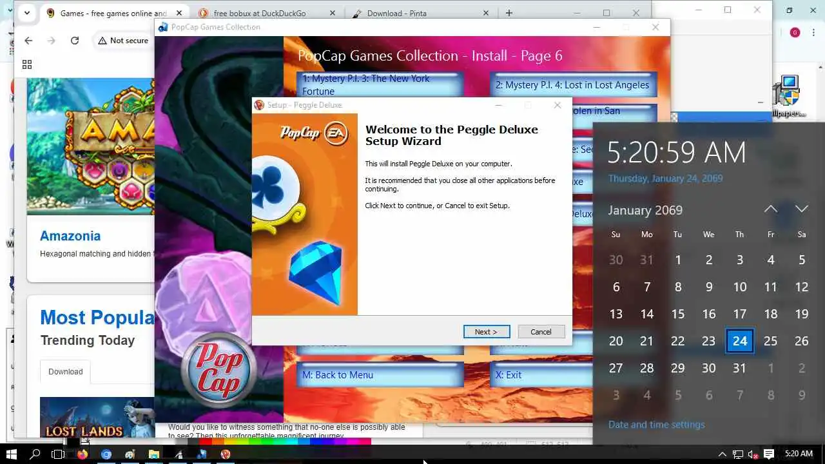Click the Thursday, January 24, 2069 date text

[x=665, y=179]
